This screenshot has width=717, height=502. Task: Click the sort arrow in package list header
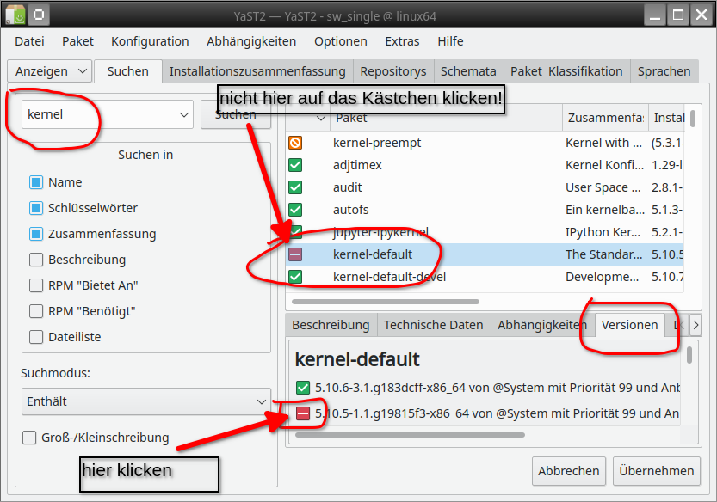pyautogui.click(x=321, y=118)
